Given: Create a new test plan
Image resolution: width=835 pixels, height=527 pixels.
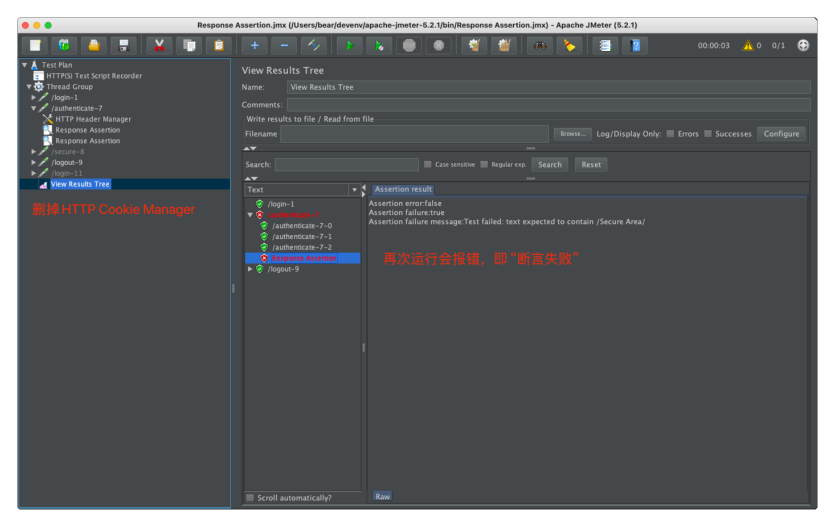Looking at the screenshot, I should coord(35,46).
